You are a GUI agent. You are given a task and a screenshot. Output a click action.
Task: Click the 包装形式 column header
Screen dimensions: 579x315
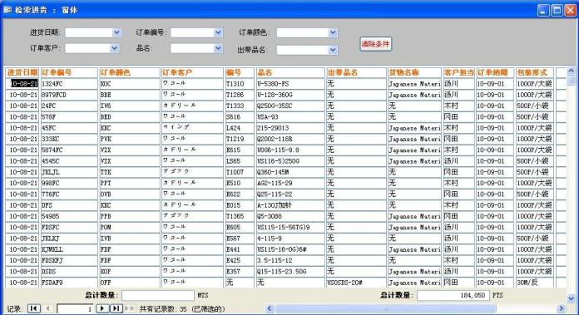tap(534, 72)
